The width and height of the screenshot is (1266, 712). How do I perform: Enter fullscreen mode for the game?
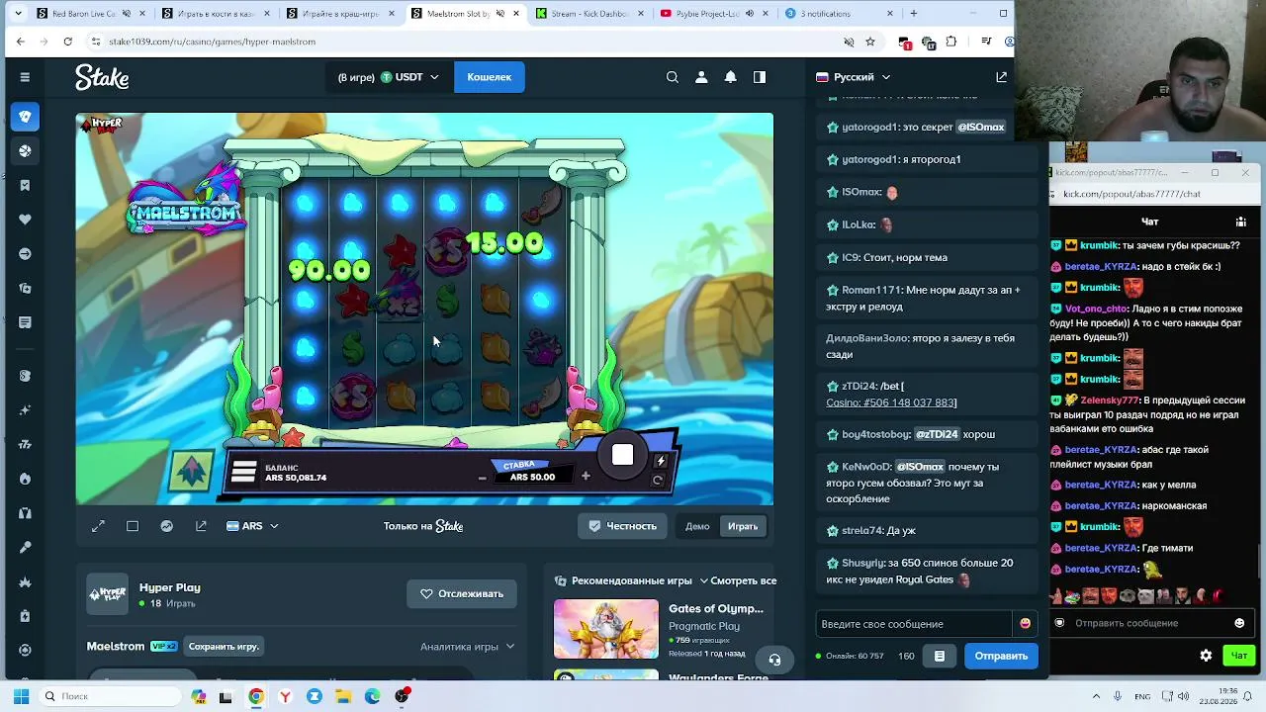pyautogui.click(x=98, y=526)
